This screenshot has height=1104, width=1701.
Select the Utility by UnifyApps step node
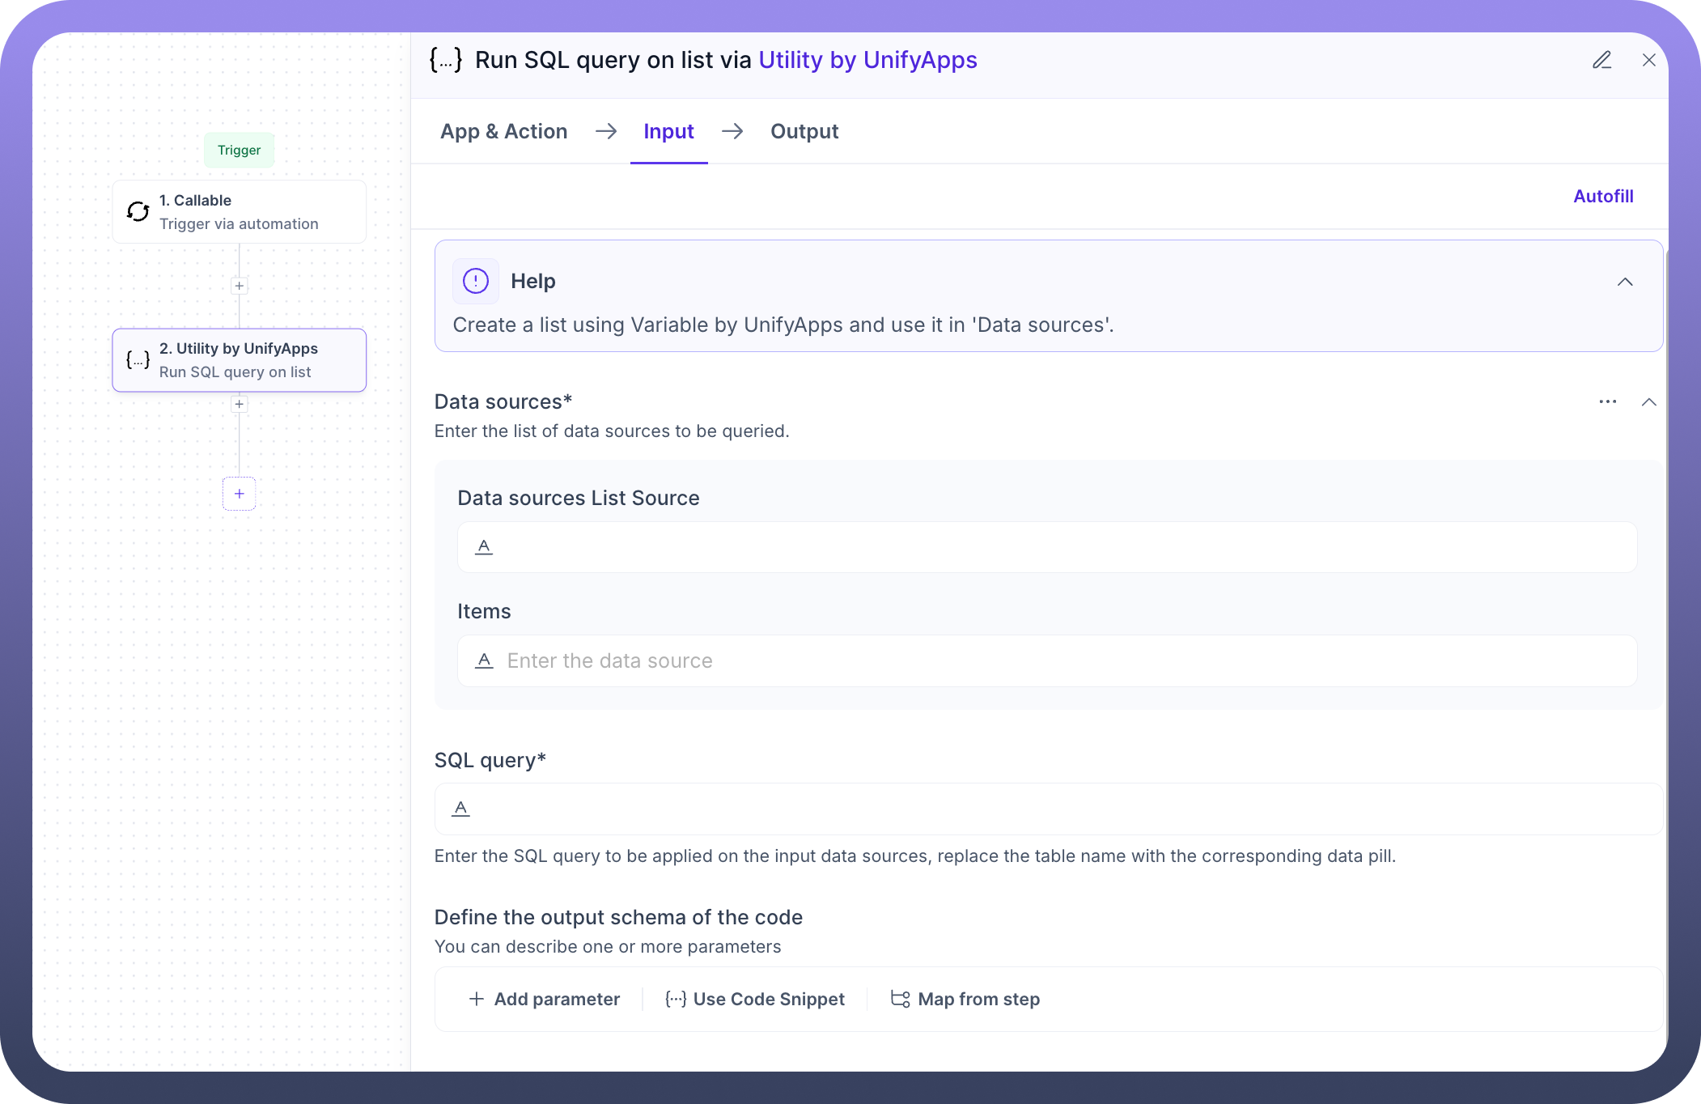240,360
